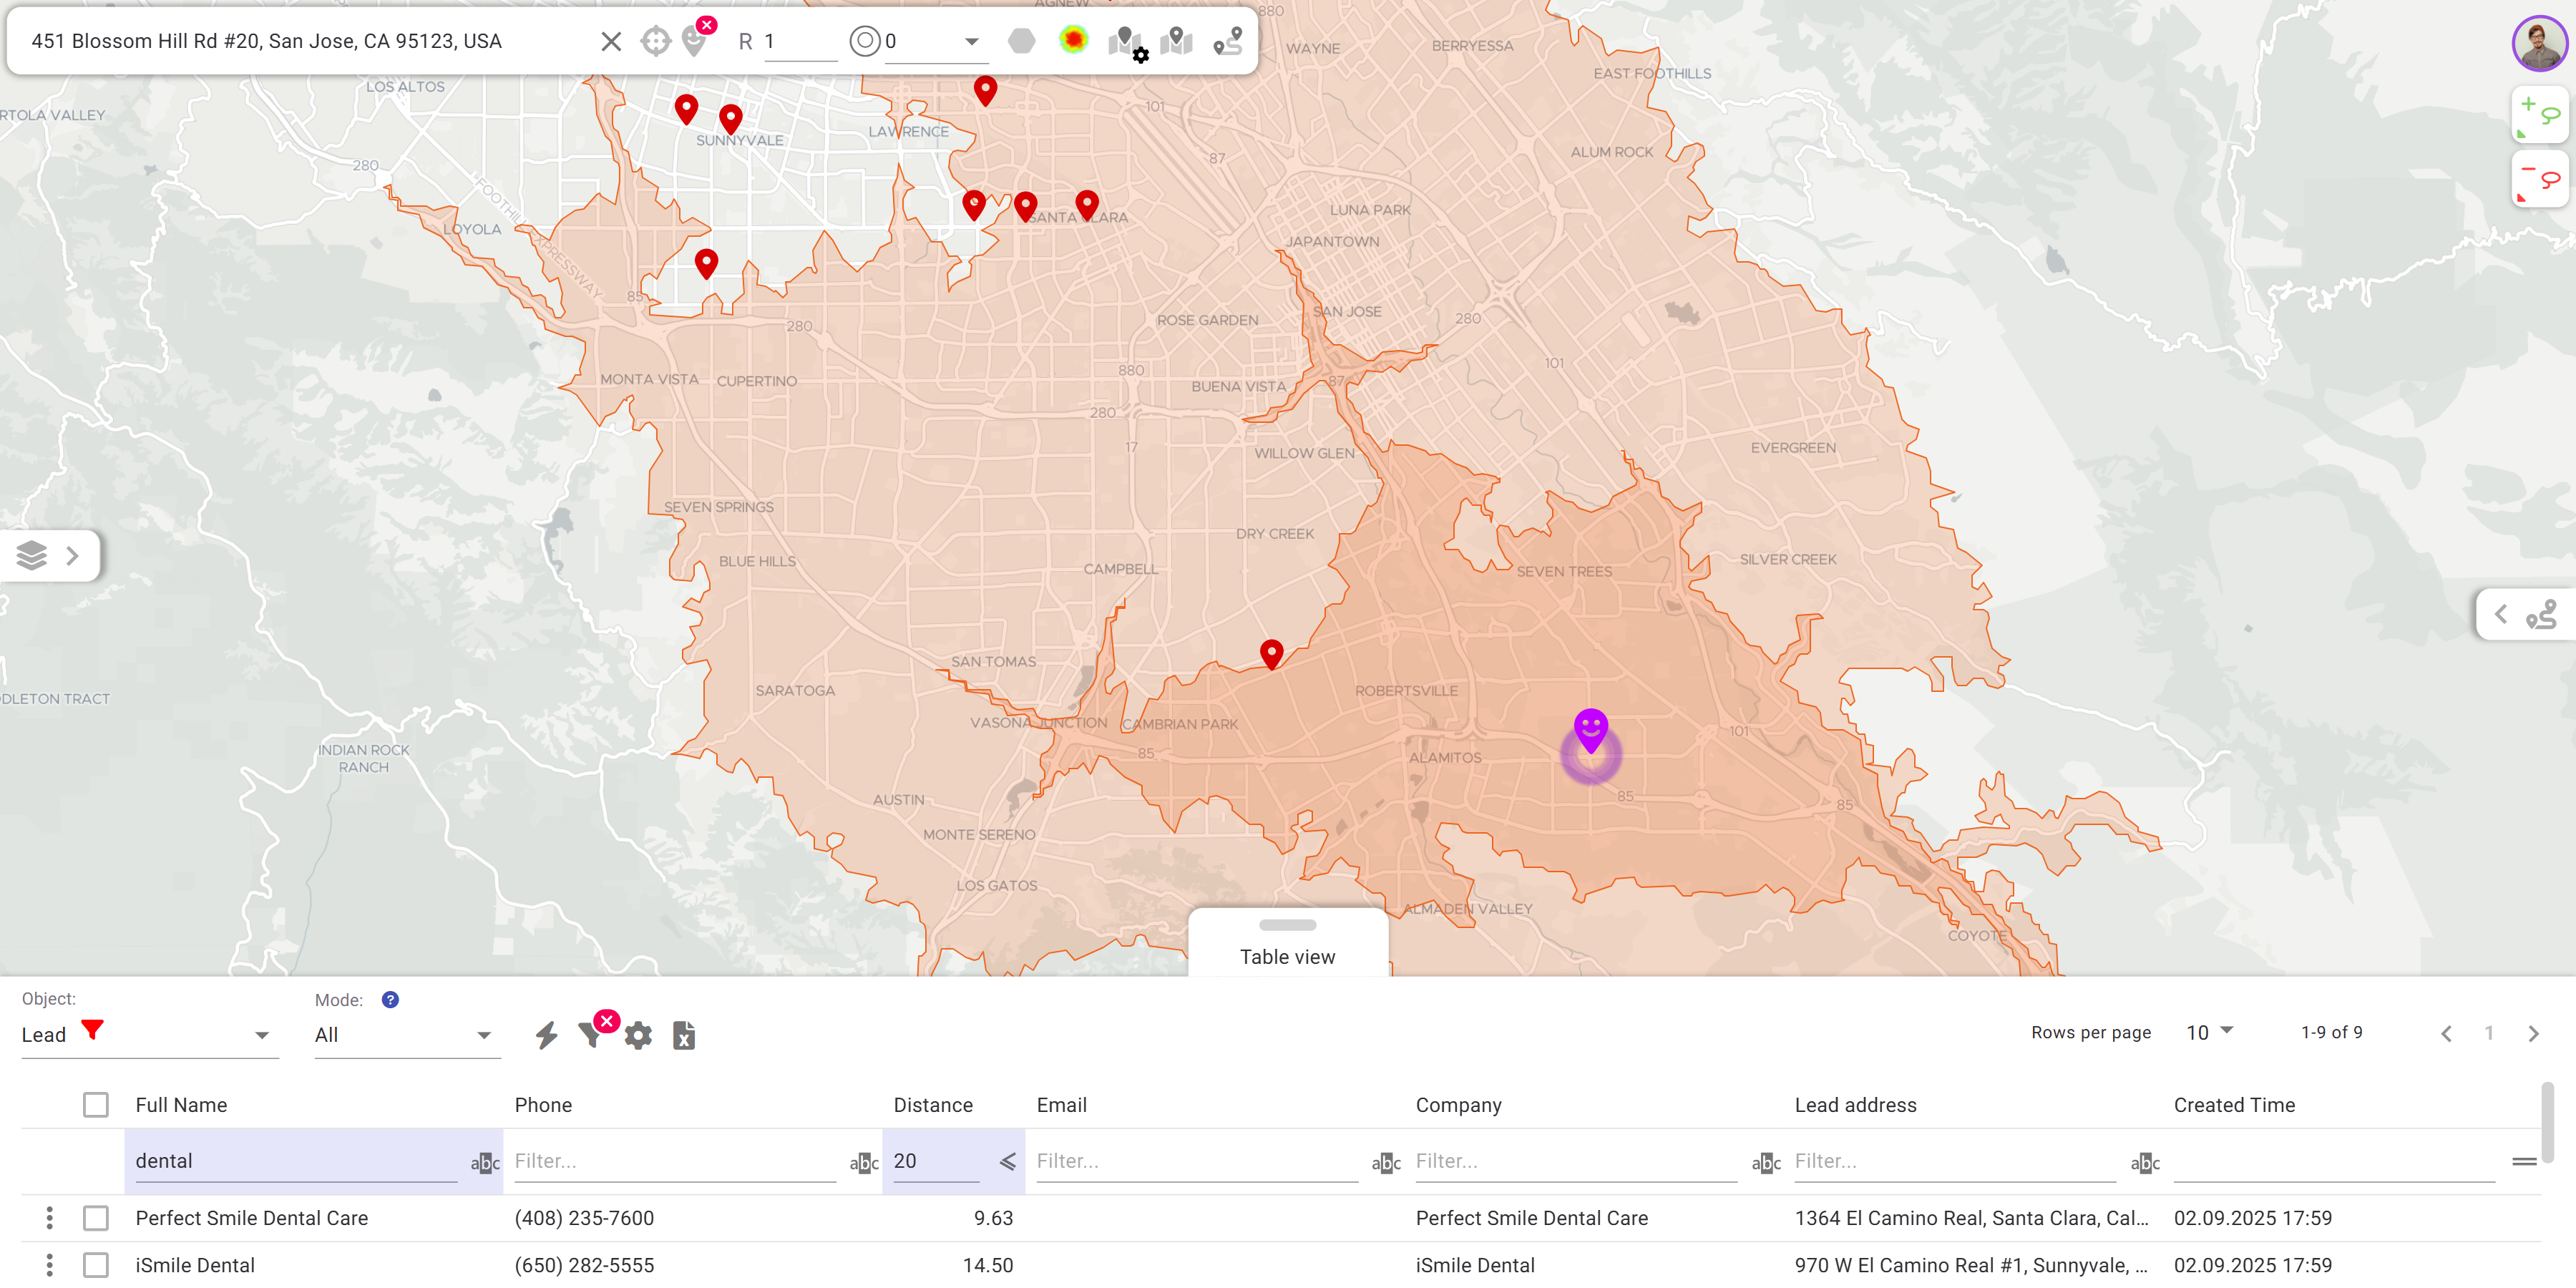
Task: Toggle the heatmap icon in toolbar
Action: click(1073, 40)
